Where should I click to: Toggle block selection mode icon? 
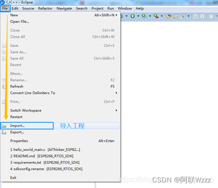pyautogui.click(x=196, y=16)
